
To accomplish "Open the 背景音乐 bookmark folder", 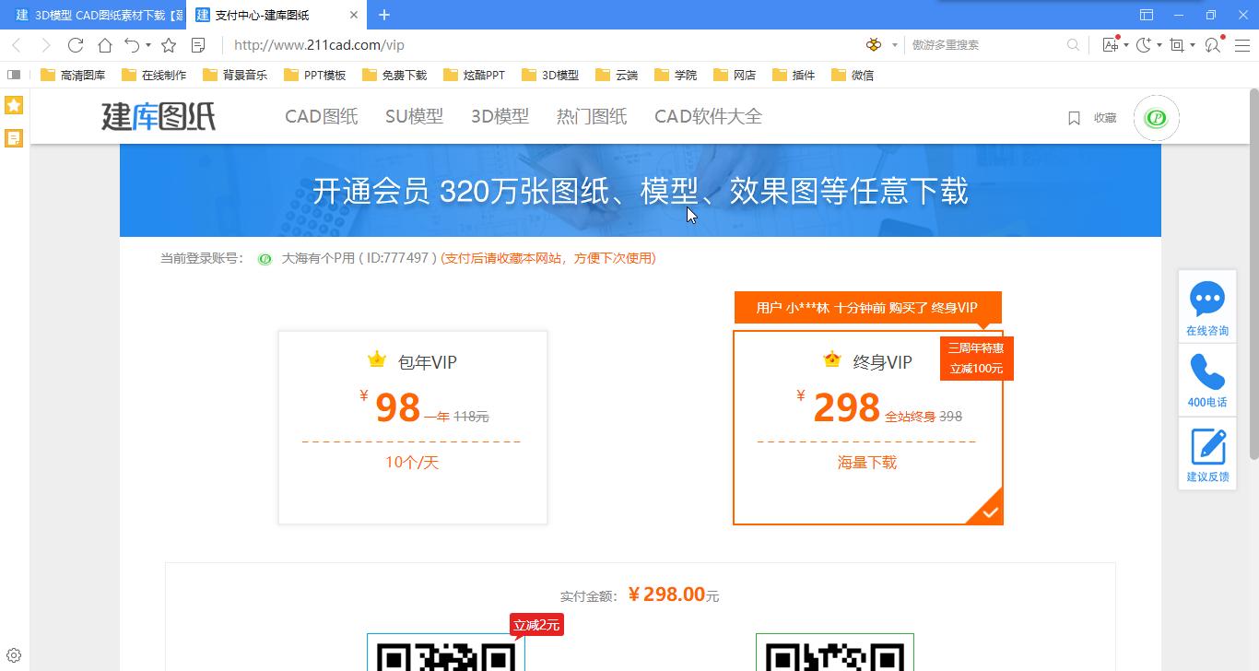I will [235, 75].
